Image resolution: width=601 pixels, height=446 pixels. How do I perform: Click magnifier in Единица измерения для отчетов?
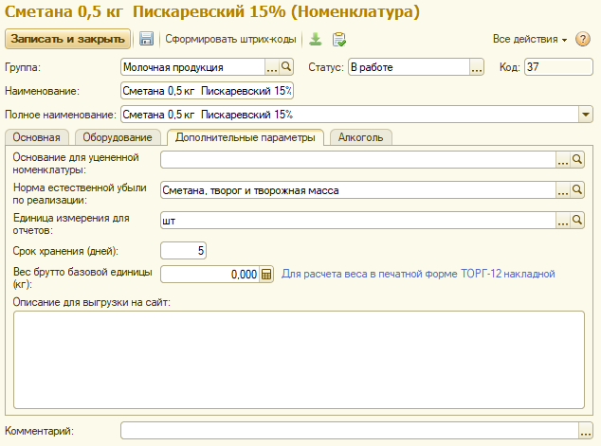coord(577,221)
